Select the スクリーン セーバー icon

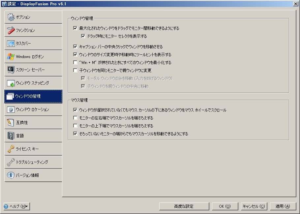(x=11, y=70)
